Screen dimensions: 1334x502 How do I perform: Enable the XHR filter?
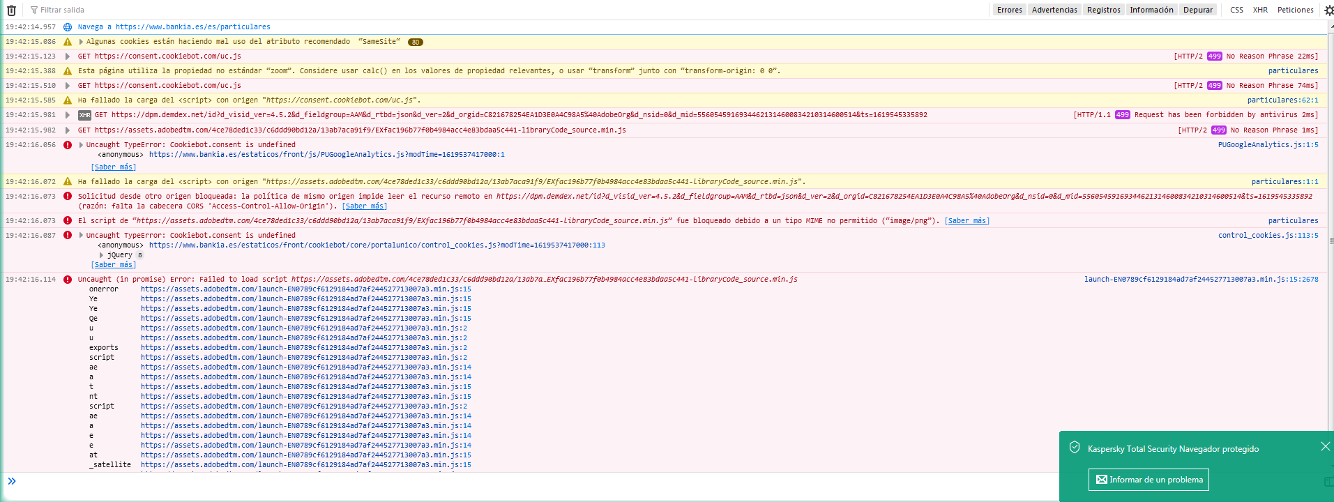click(1260, 10)
